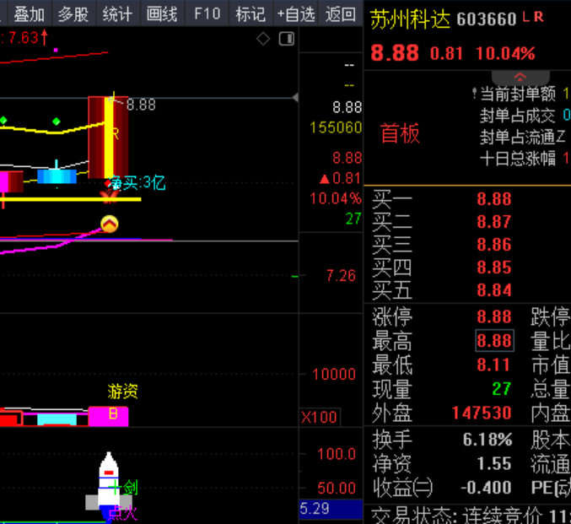Click the 返回 back button
Viewport: 571px width, 524px height.
pyautogui.click(x=340, y=14)
